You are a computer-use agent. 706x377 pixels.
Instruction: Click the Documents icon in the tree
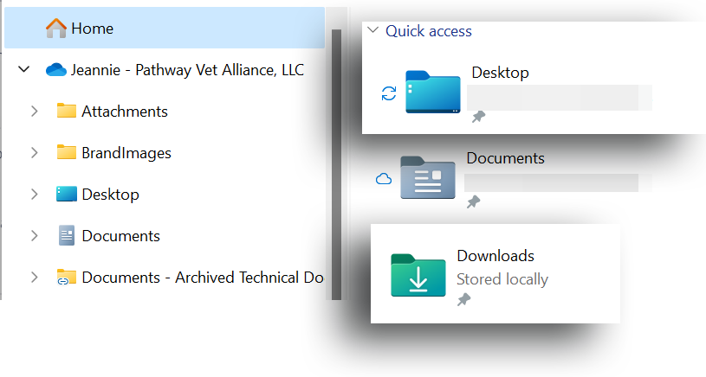(67, 236)
